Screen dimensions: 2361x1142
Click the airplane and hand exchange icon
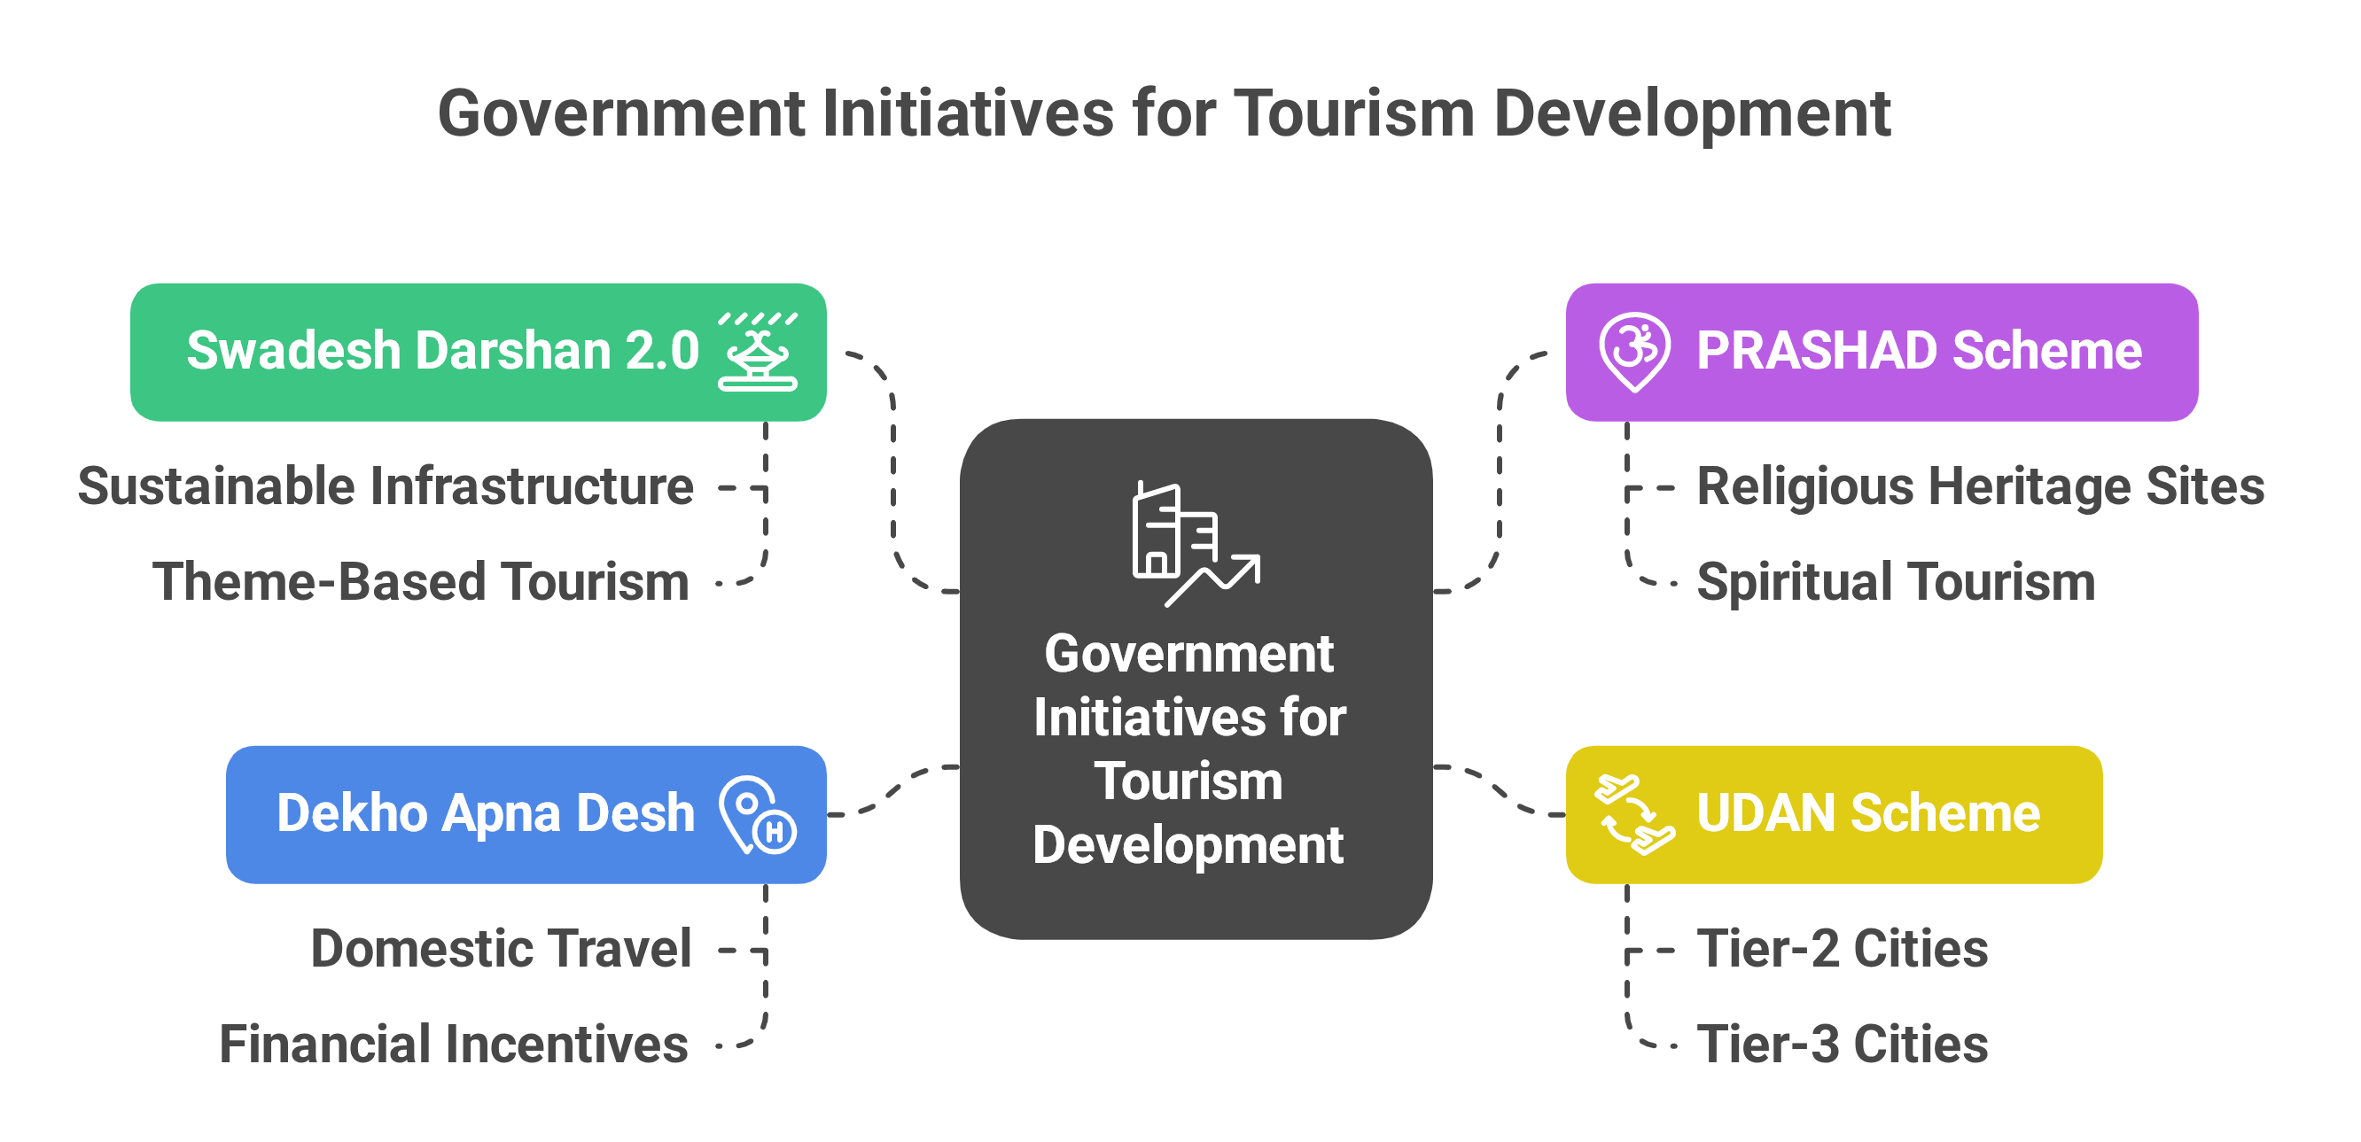coord(1634,815)
